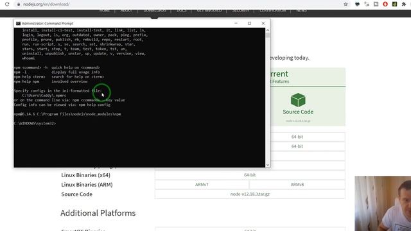Click the Linux Binaries (ARM) row label
Screen dimensions: 411x231
coord(87,185)
